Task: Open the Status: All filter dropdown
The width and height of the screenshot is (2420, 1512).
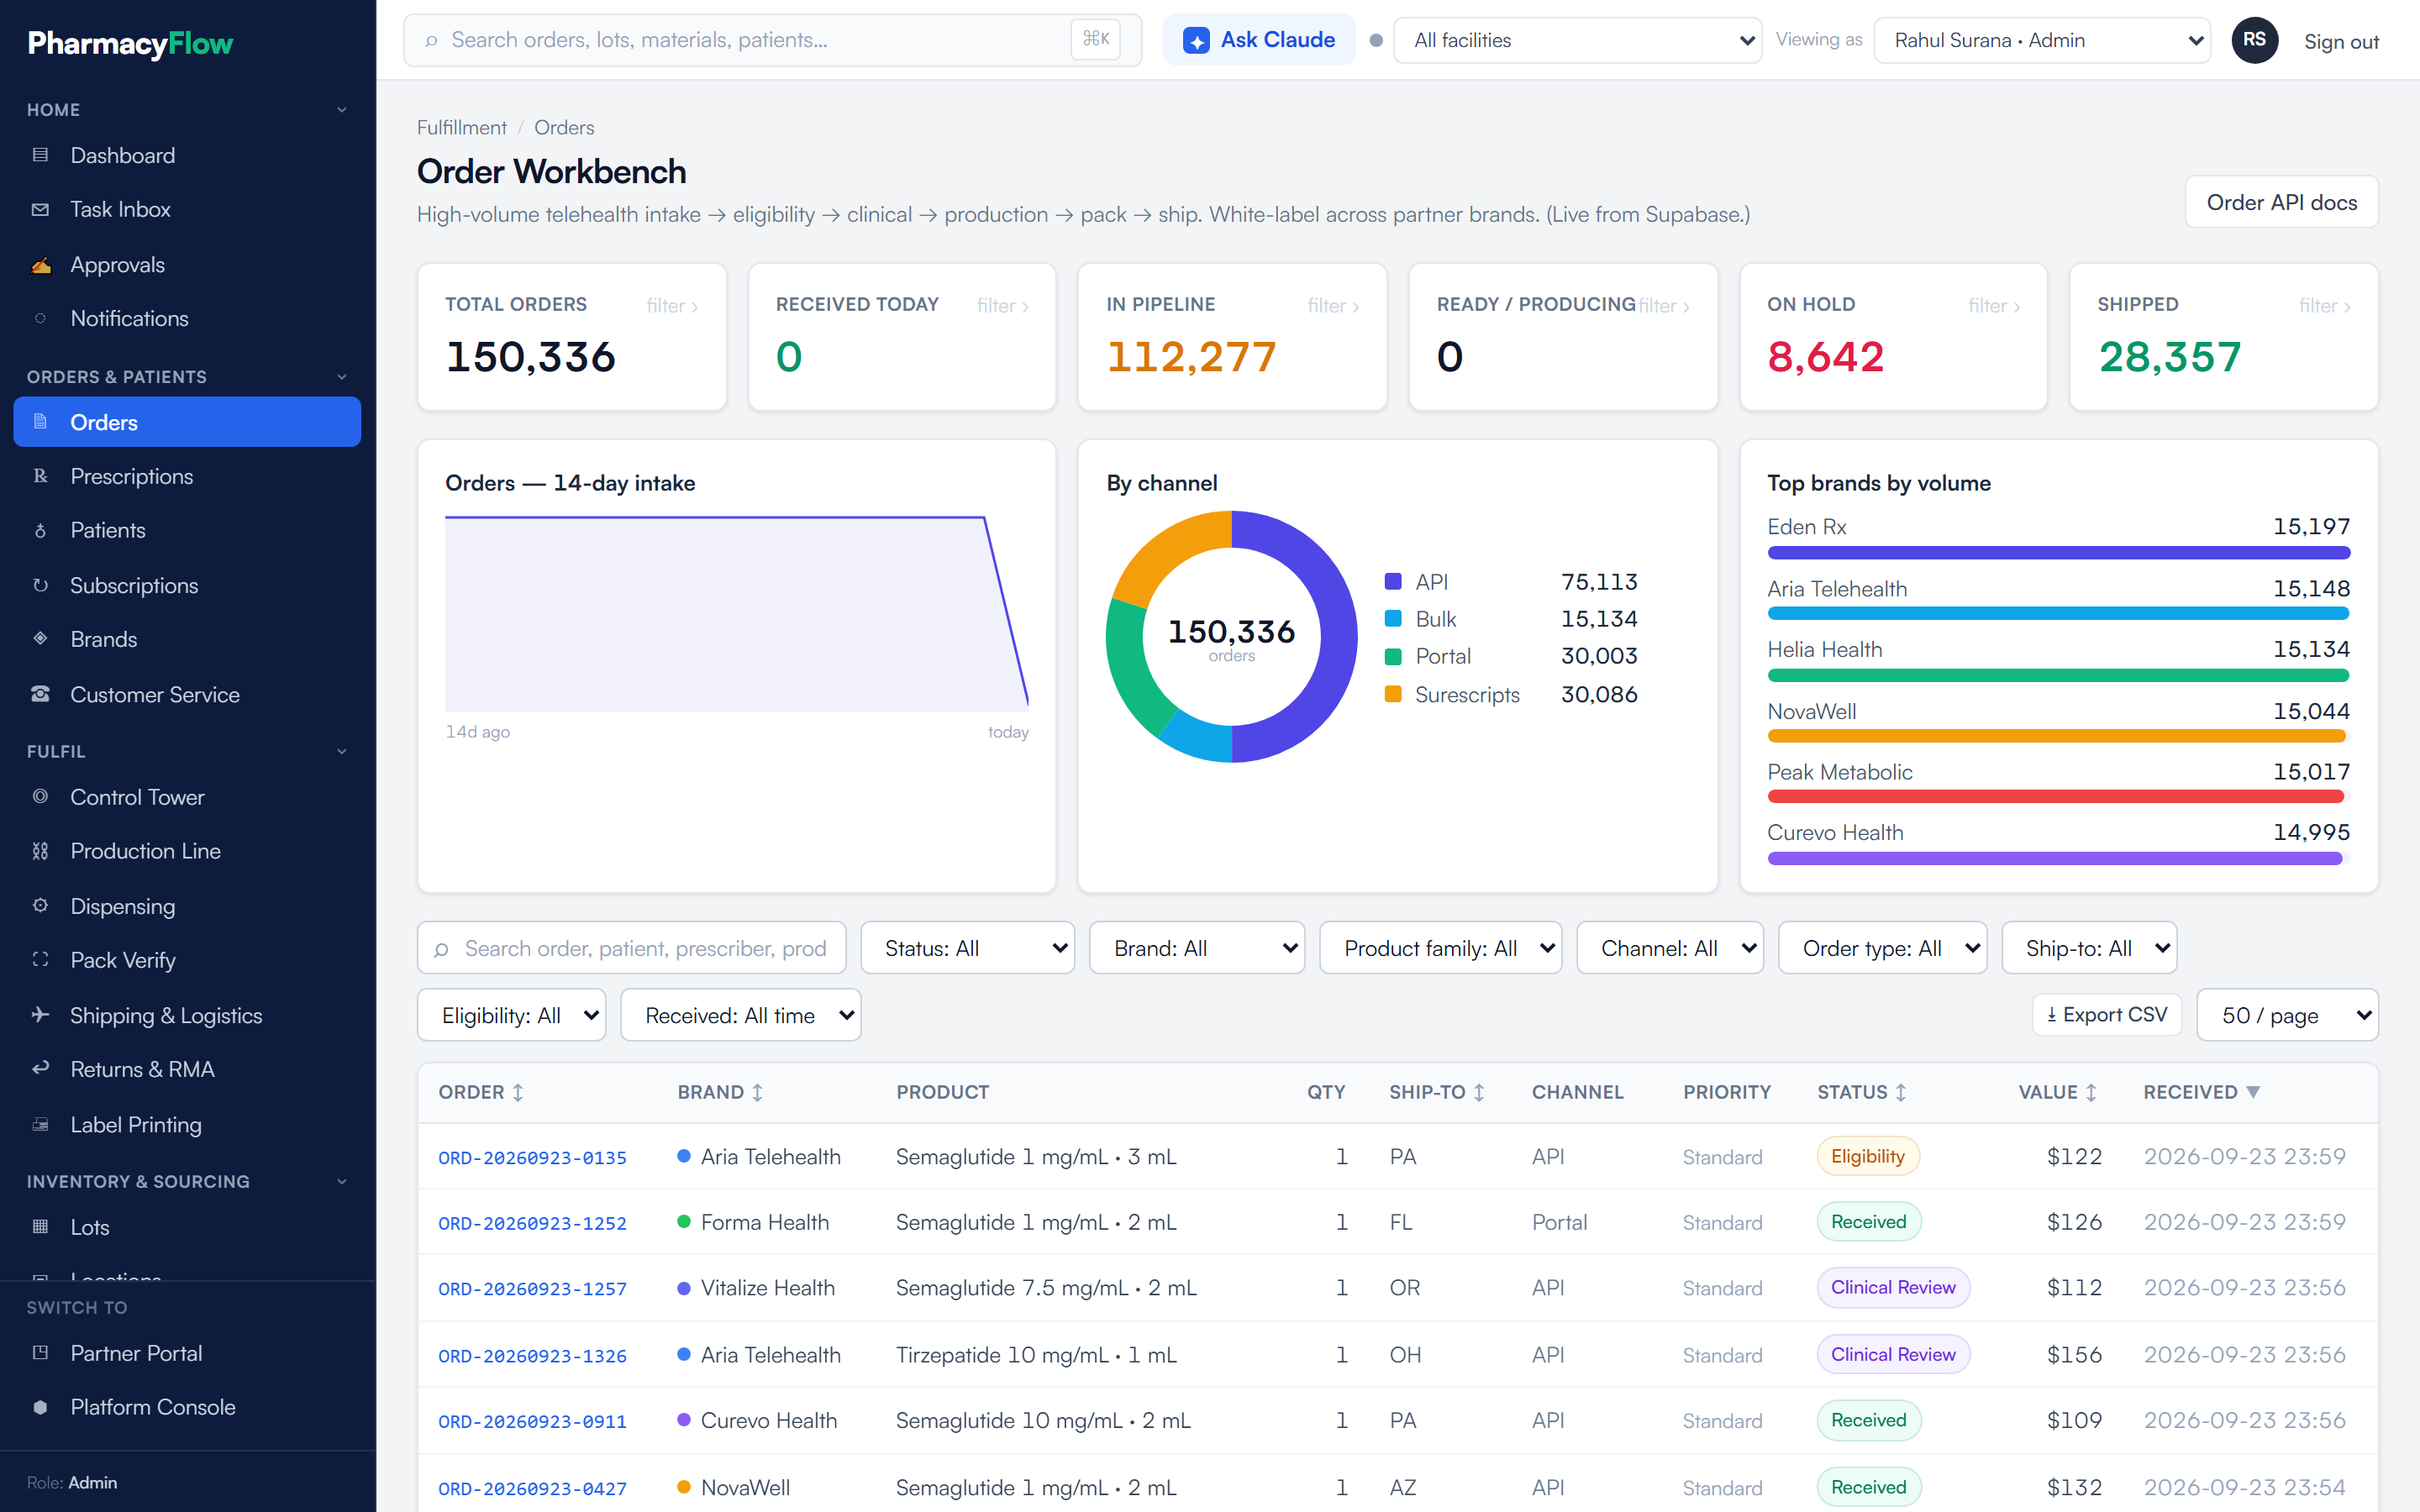Action: 967,948
